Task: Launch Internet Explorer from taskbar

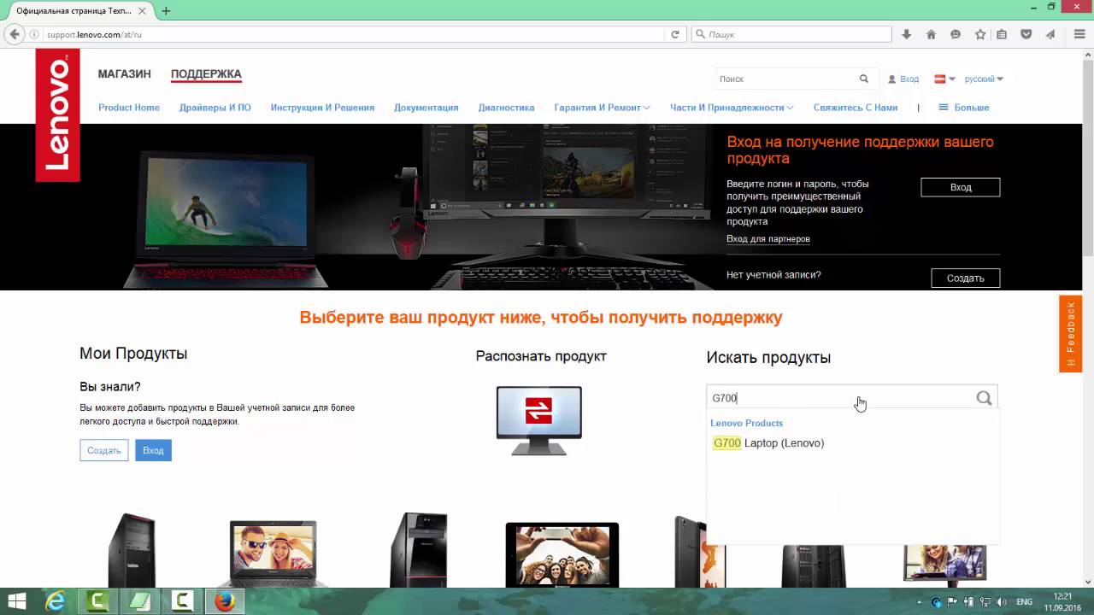Action: coord(56,601)
